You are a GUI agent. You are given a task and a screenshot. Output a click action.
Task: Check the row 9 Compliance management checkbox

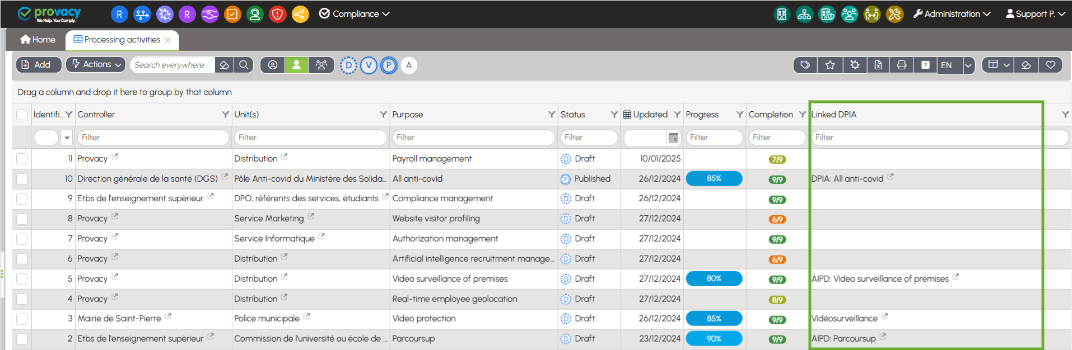(22, 198)
